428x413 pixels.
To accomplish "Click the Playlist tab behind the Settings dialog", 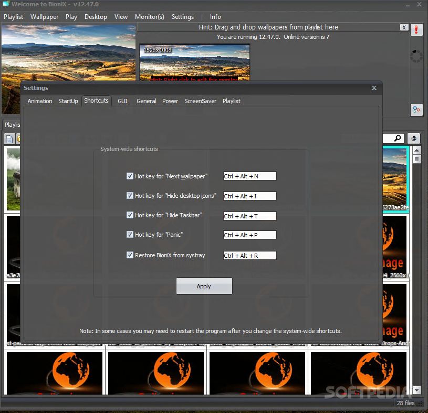I will pos(12,125).
